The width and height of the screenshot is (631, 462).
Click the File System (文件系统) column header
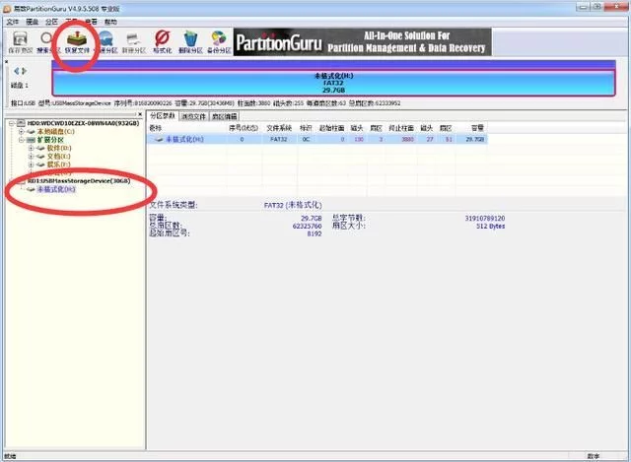(x=279, y=128)
